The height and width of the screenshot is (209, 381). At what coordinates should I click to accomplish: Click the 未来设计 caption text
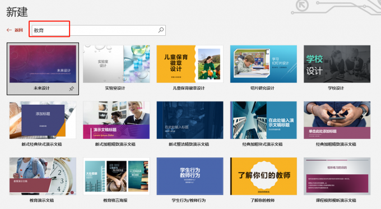[x=41, y=88]
